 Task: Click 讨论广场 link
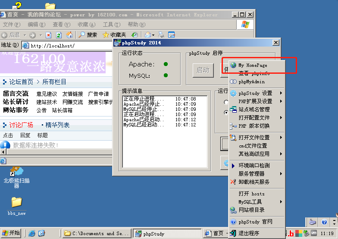21,125
